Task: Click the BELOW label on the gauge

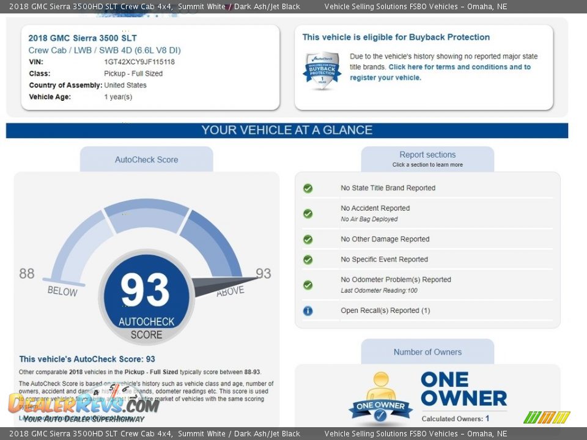Action: pyautogui.click(x=62, y=291)
